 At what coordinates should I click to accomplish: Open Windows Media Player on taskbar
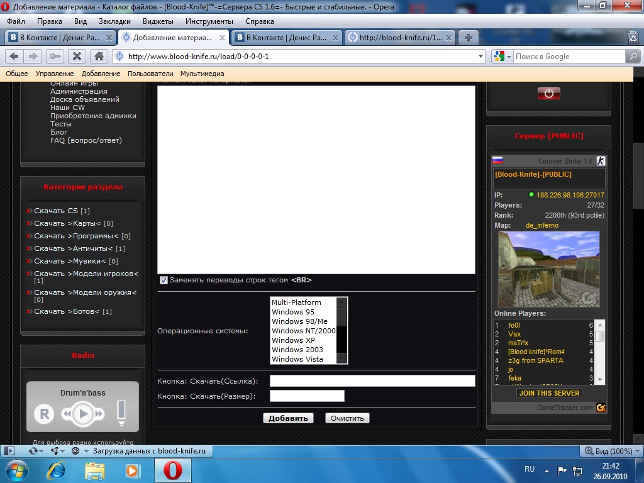pyautogui.click(x=133, y=470)
